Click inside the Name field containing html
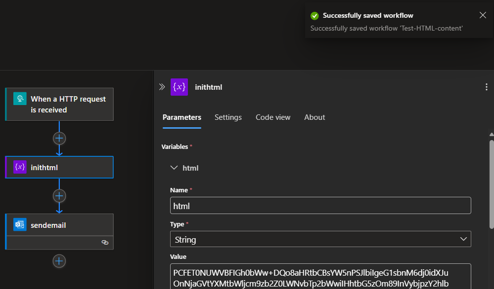The height and width of the screenshot is (289, 494). 320,205
